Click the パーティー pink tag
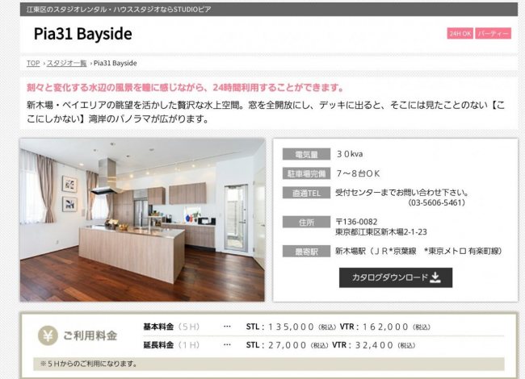Screen dimensions: 525x379 pyautogui.click(x=493, y=33)
